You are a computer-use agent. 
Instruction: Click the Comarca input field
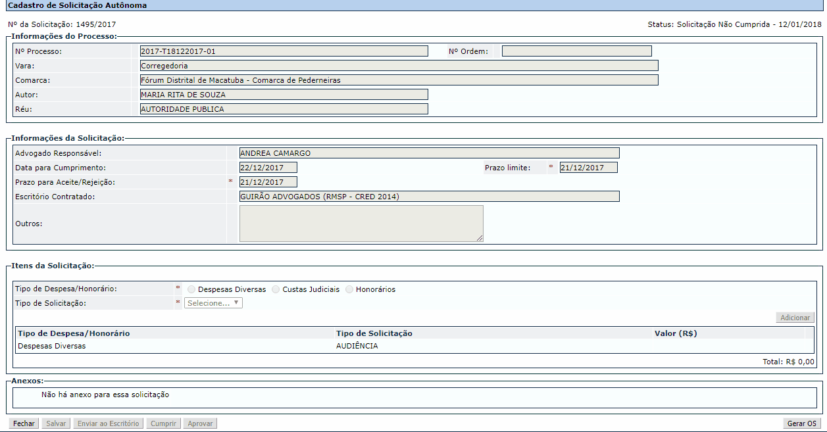pyautogui.click(x=399, y=80)
